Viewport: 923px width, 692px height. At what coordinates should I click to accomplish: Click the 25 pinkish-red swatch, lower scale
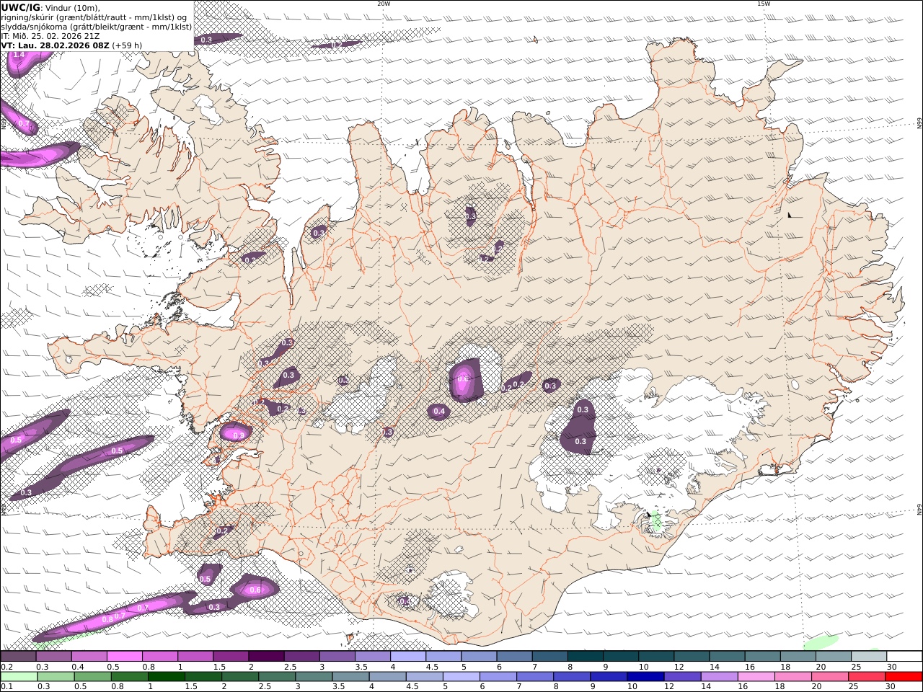(x=867, y=677)
